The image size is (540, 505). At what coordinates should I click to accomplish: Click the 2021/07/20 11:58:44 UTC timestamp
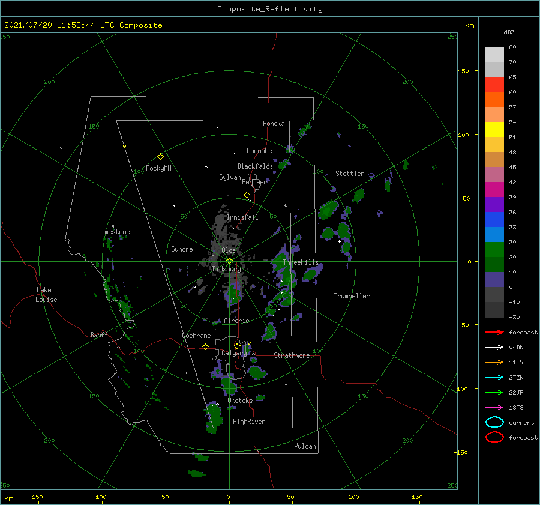(x=83, y=25)
